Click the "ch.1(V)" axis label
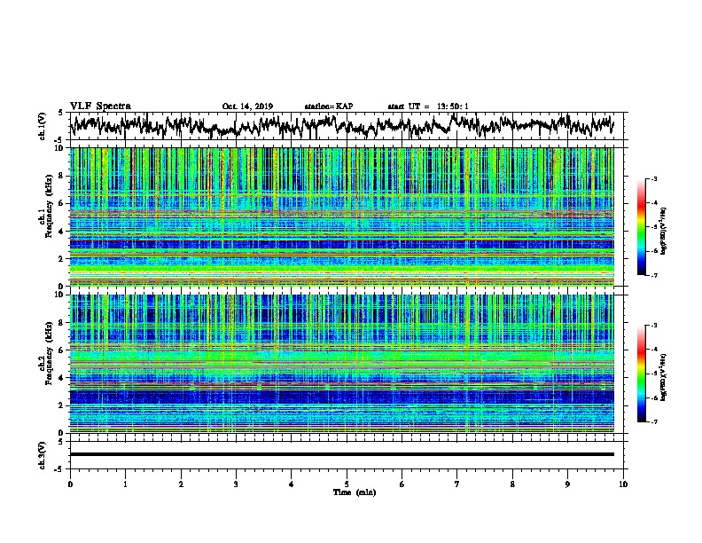The width and height of the screenshot is (702, 543). coord(42,126)
